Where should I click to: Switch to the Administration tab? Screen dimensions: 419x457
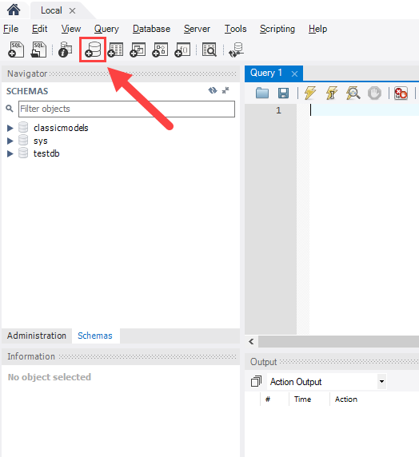click(37, 336)
